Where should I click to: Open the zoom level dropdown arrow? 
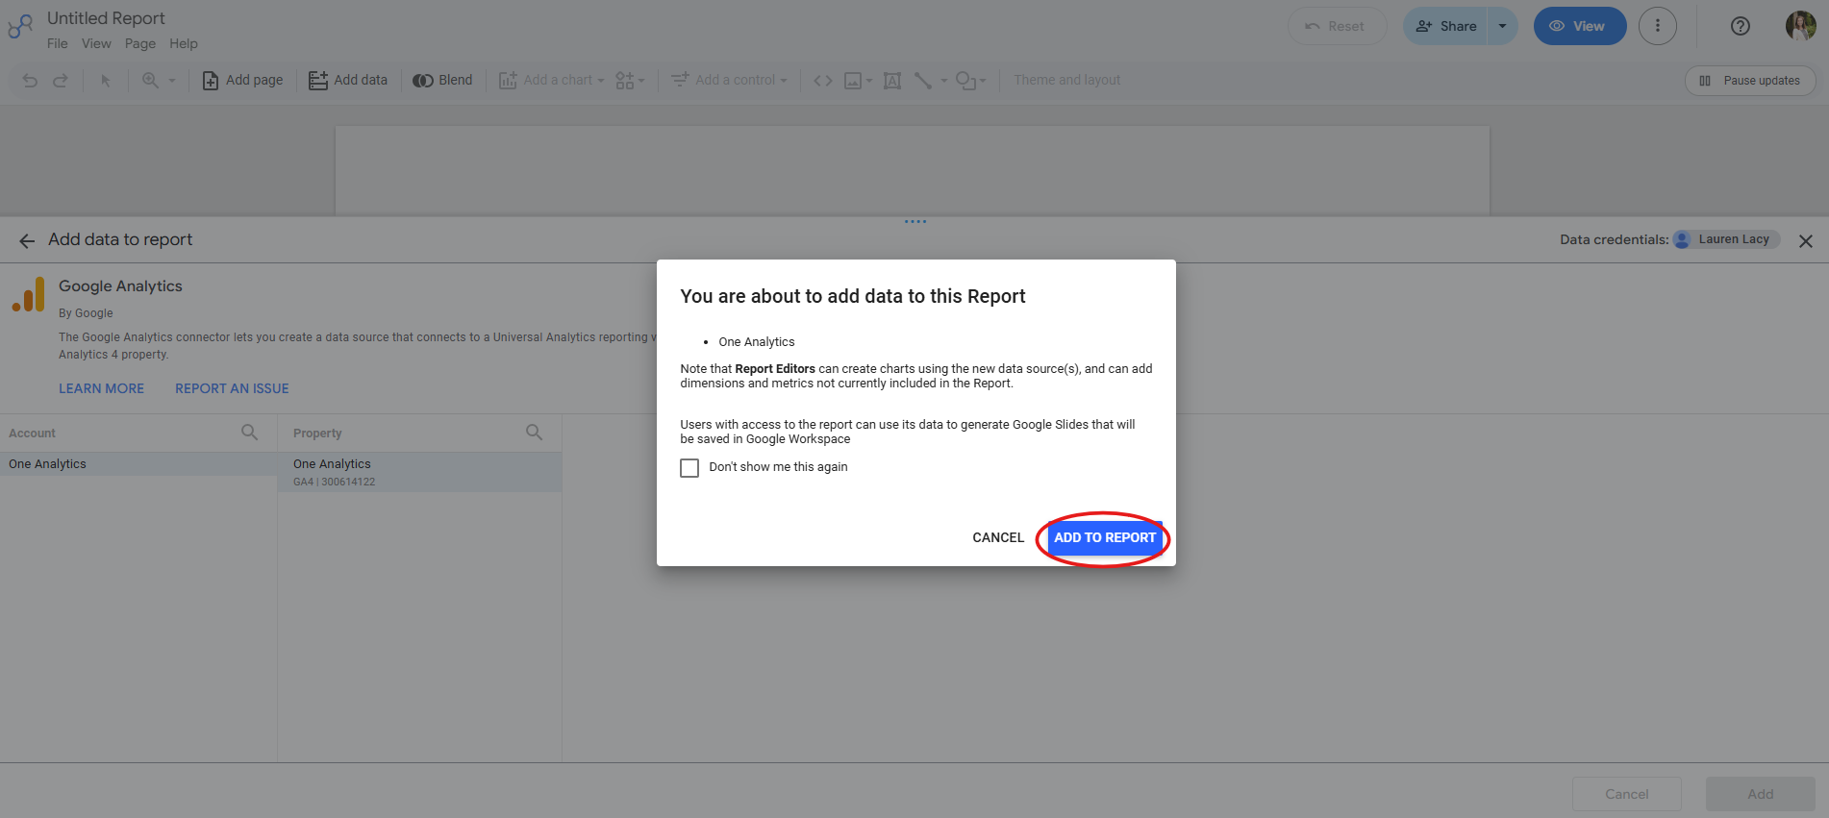point(172,81)
